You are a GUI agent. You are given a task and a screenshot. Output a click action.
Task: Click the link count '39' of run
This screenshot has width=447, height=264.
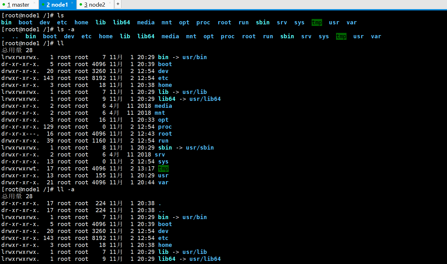(x=50, y=141)
